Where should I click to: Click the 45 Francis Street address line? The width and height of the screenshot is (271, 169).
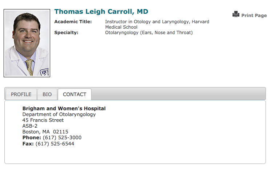[43, 120]
